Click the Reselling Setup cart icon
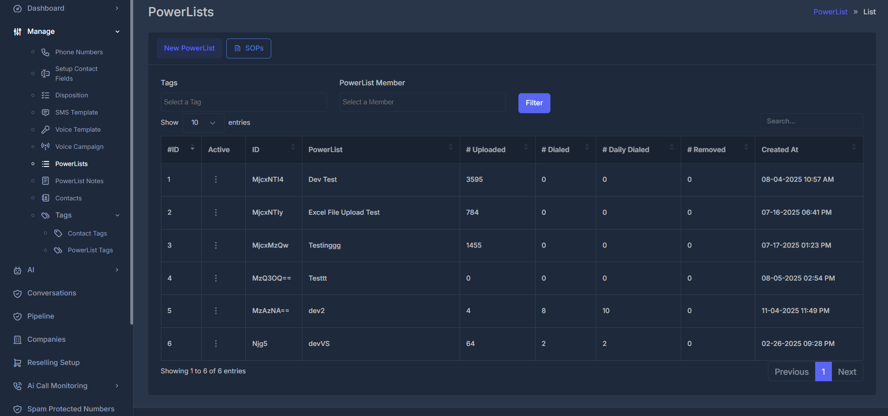 click(x=18, y=363)
